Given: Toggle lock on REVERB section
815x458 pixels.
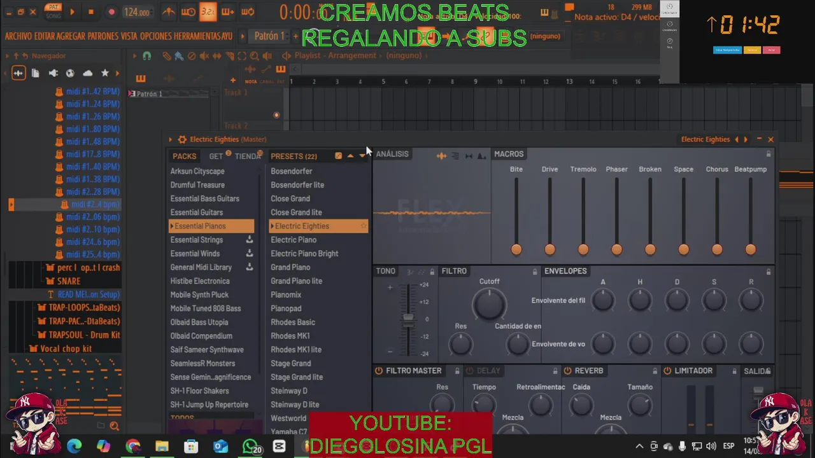Looking at the screenshot, I should click(655, 371).
